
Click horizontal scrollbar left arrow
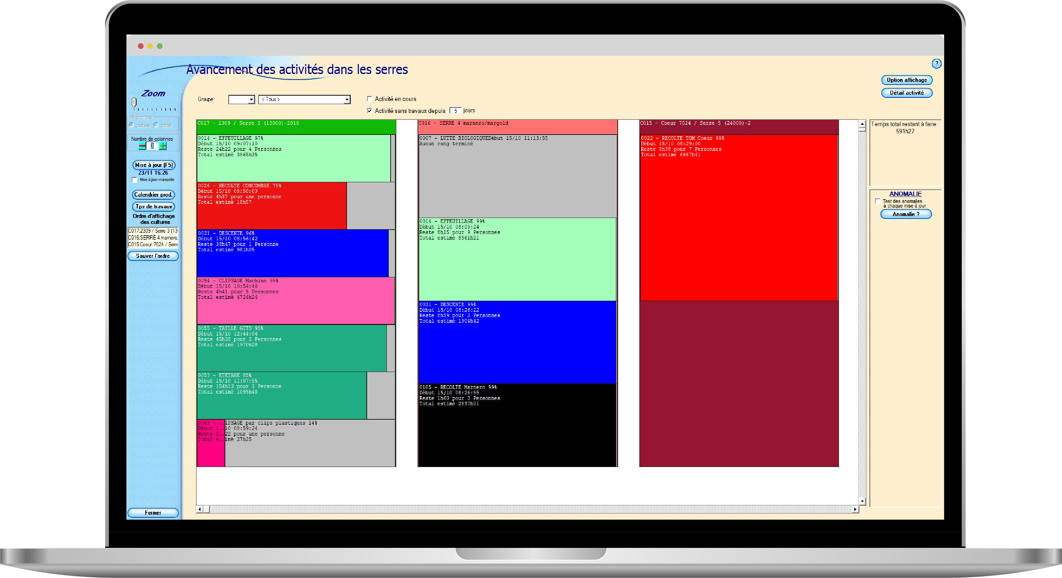click(200, 509)
